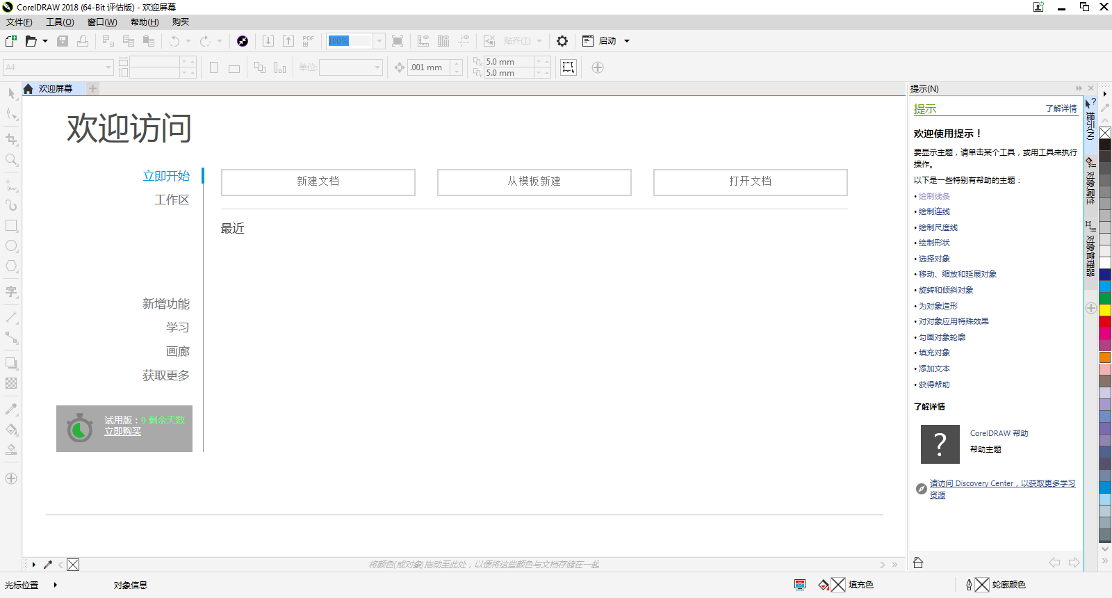Click the Full-screen preview icon
Screen dimensions: 1112x598
(x=398, y=41)
